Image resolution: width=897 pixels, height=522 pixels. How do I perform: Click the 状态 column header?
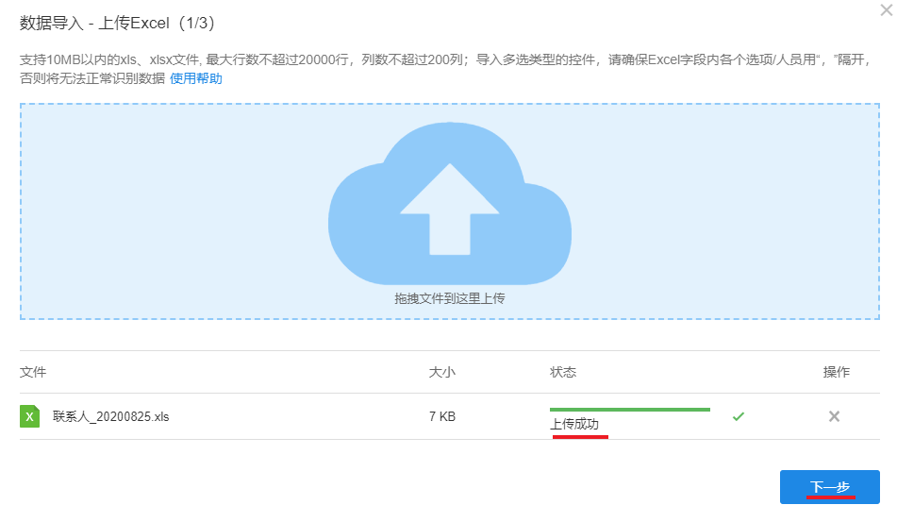[563, 372]
